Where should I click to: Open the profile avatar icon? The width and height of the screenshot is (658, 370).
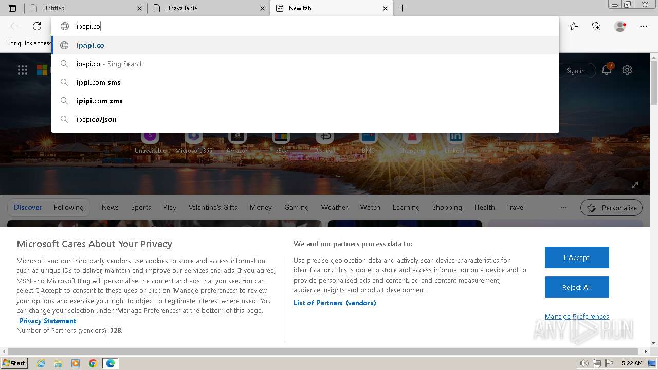[x=620, y=26]
